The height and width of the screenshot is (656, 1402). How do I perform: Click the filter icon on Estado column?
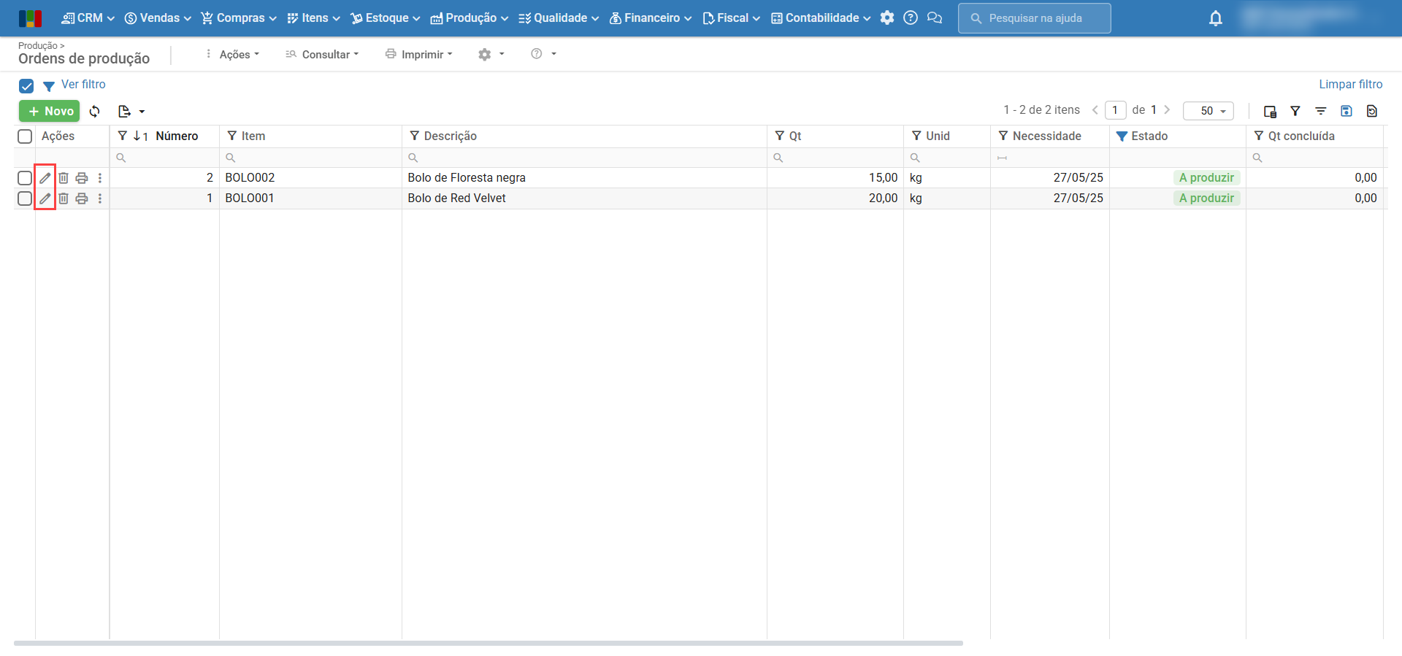[x=1122, y=136]
